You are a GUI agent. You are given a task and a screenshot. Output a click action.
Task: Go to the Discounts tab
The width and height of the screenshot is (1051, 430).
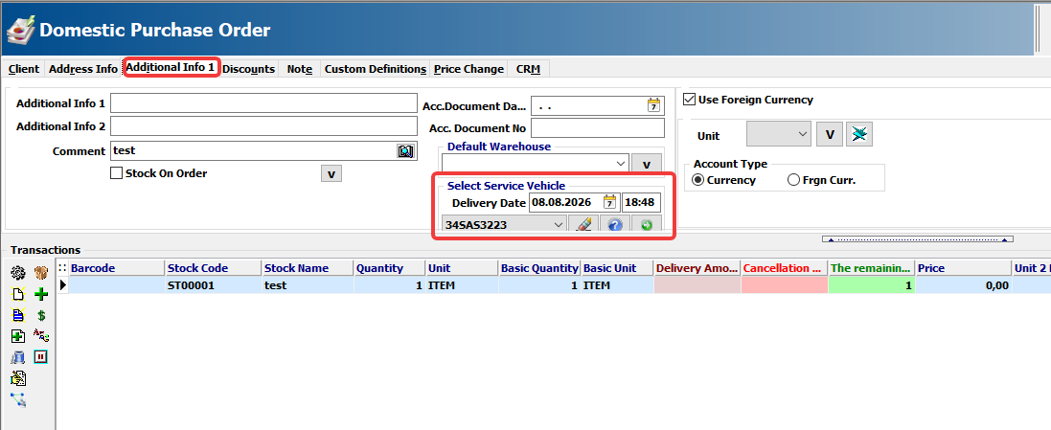(x=249, y=69)
